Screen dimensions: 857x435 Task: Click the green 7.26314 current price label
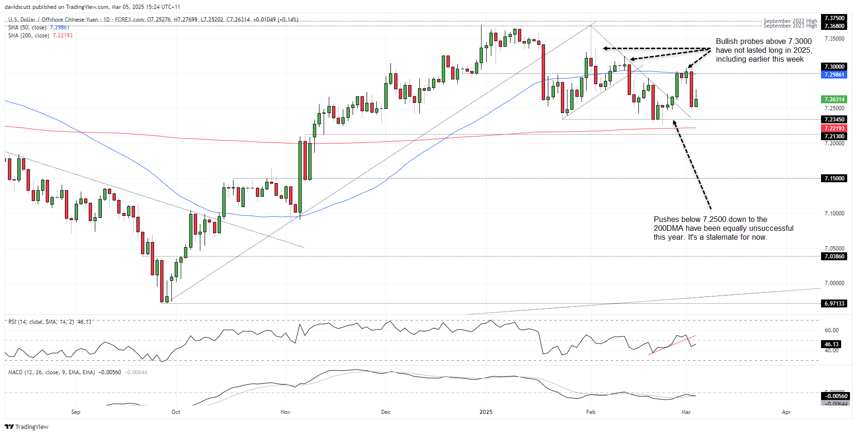click(834, 100)
